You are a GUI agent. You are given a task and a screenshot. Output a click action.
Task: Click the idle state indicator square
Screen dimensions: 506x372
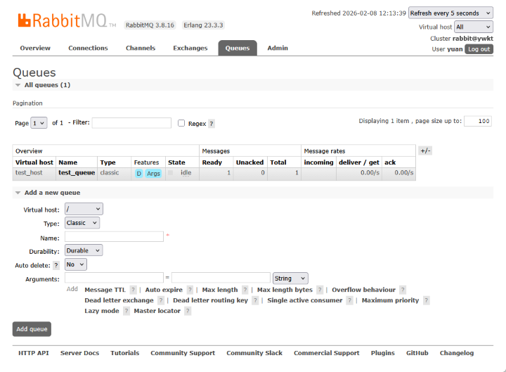tap(170, 173)
